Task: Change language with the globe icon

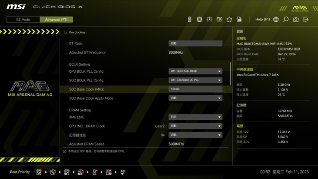Action: click(276, 20)
